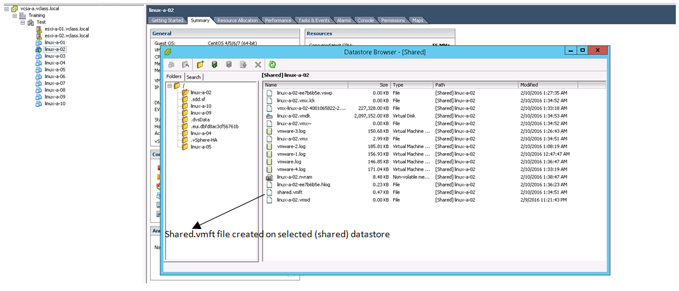Screen dimensions: 679x291
Task: Switch to the Maps tab
Action: pos(418,20)
